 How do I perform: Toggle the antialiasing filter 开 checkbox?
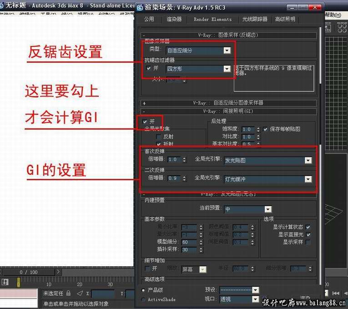tap(149, 68)
